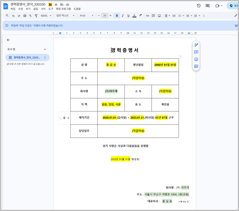Open tab options three-dot menu
Screen dimensions: 239x211
pos(45,57)
